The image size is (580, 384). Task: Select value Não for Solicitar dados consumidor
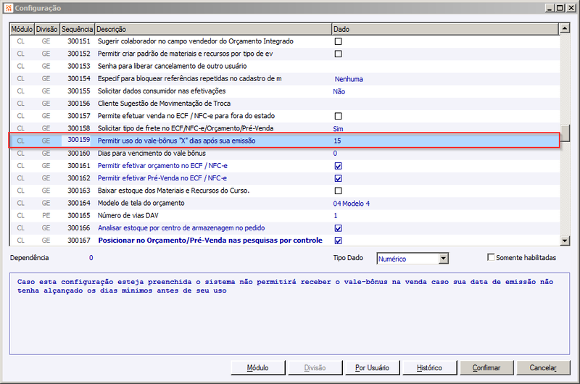(339, 92)
